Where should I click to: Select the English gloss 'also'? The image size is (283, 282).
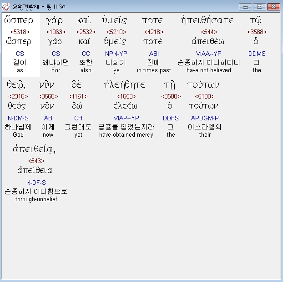tap(86, 70)
